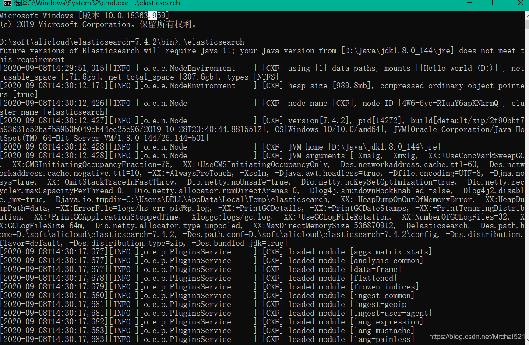This screenshot has width=529, height=345.
Task: Open the cmd.exe system menu icon
Action: click(x=6, y=3)
